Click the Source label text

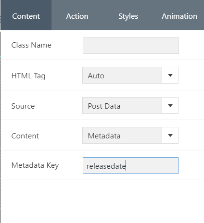[x=23, y=106]
